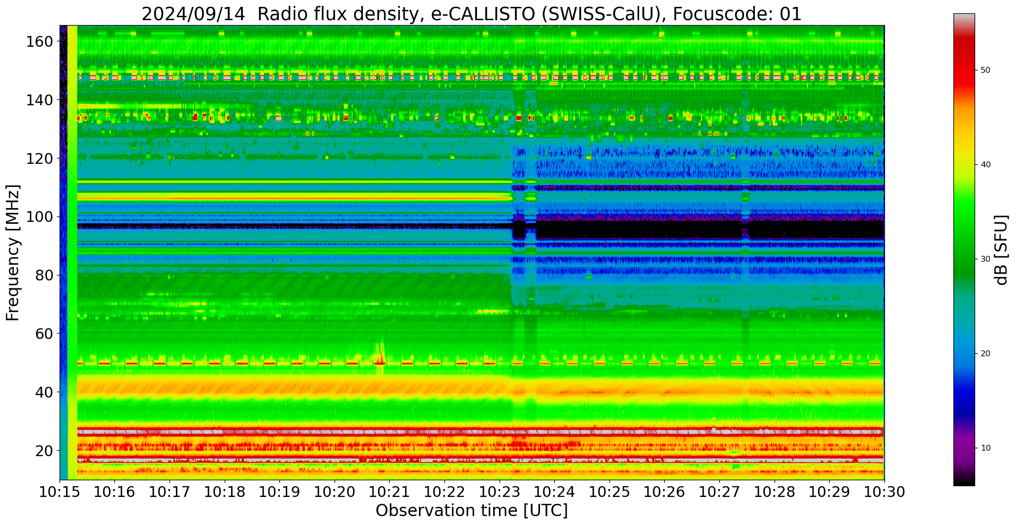Click the 160 frequency tick label
Screen dimensions: 1016x525
tap(39, 41)
